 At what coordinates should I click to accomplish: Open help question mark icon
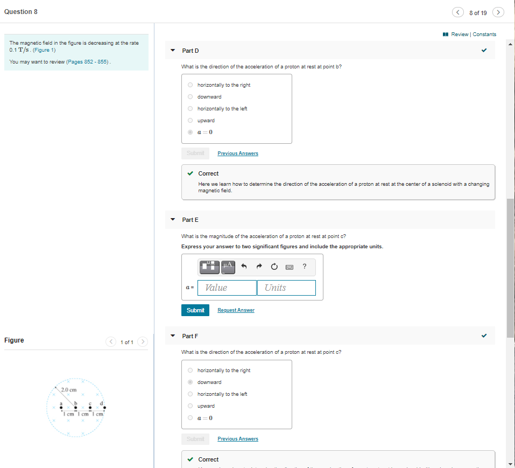[x=305, y=267]
